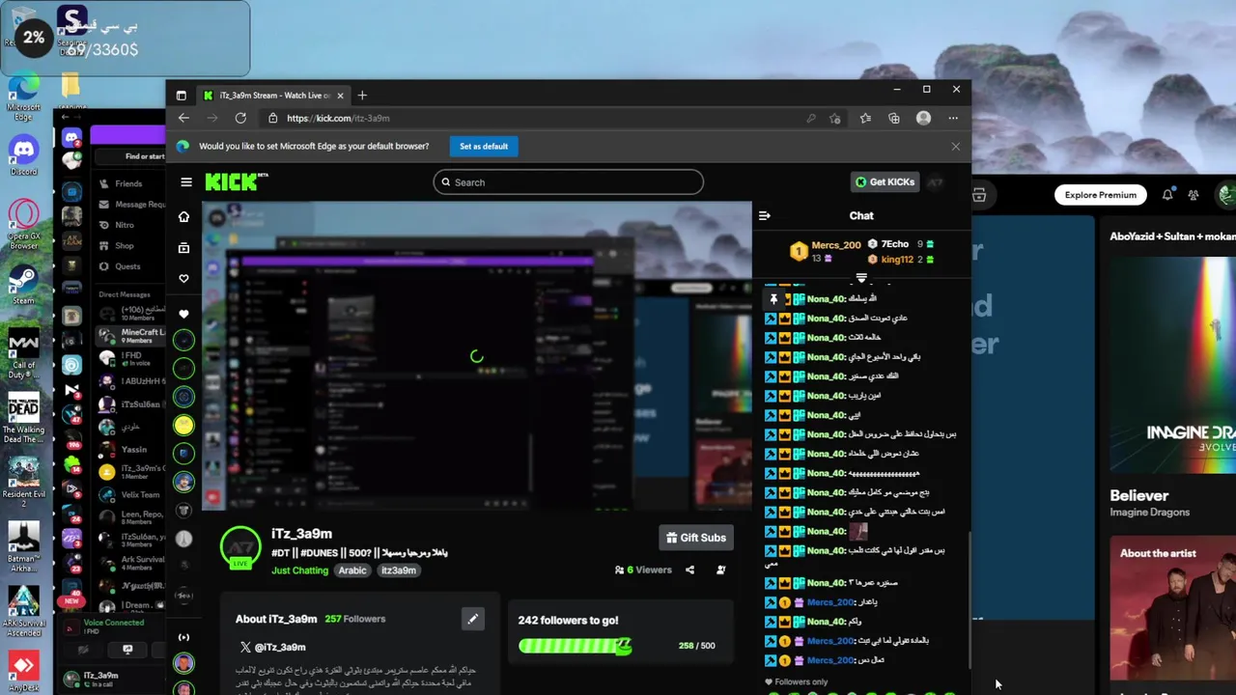The image size is (1236, 695).
Task: Open the @iTz_3a9m X profile link
Action: tap(273, 647)
